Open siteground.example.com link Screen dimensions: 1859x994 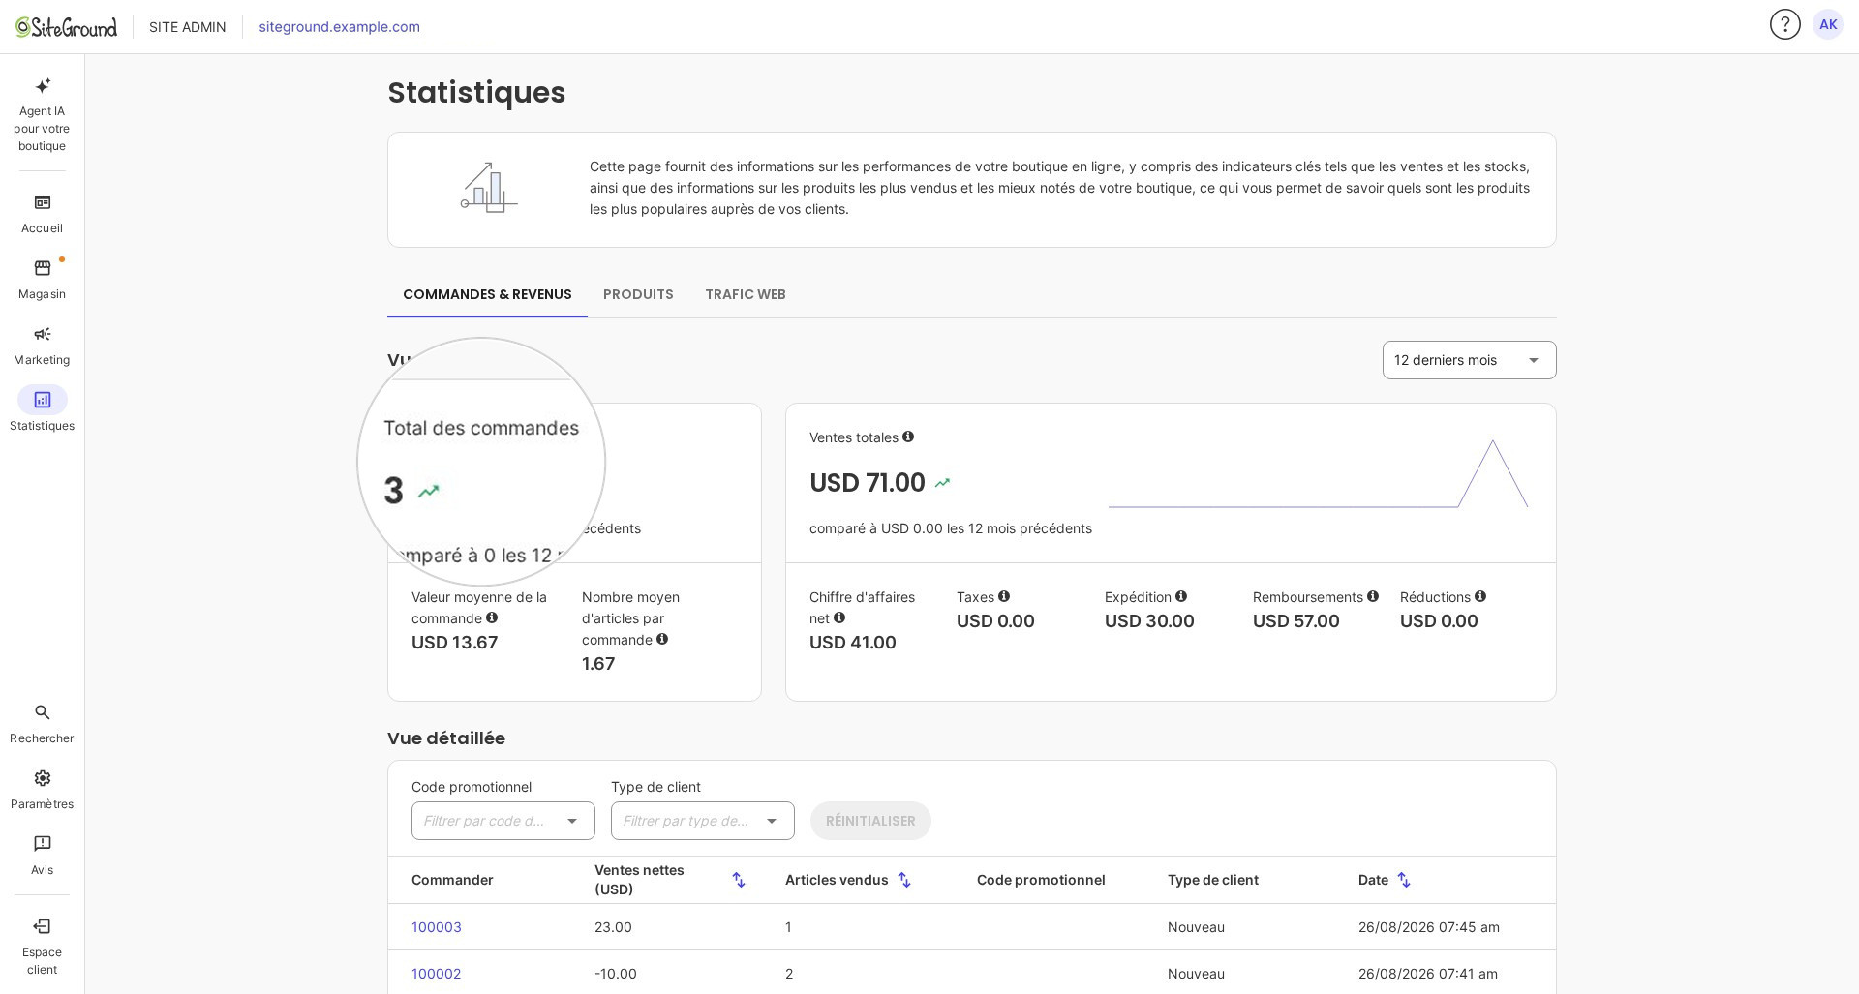point(339,27)
